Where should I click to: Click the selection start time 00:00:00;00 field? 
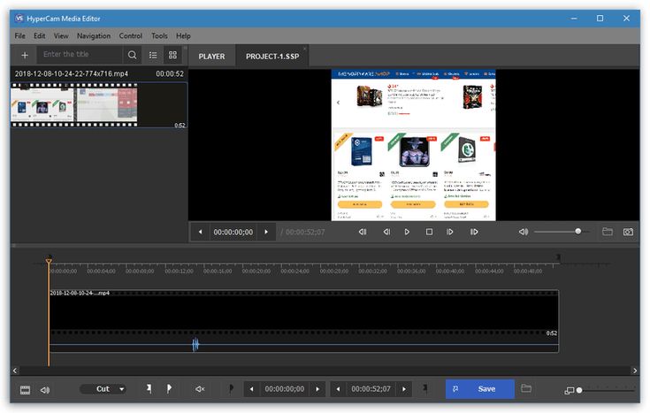click(285, 389)
